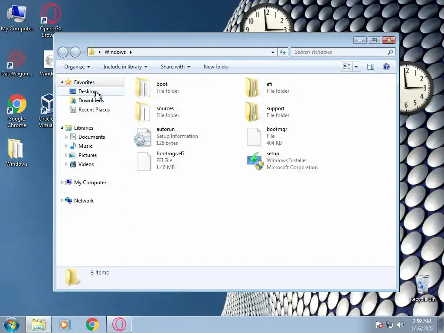Click the search magnifier icon
Screen dimensions: 444x333
point(390,52)
